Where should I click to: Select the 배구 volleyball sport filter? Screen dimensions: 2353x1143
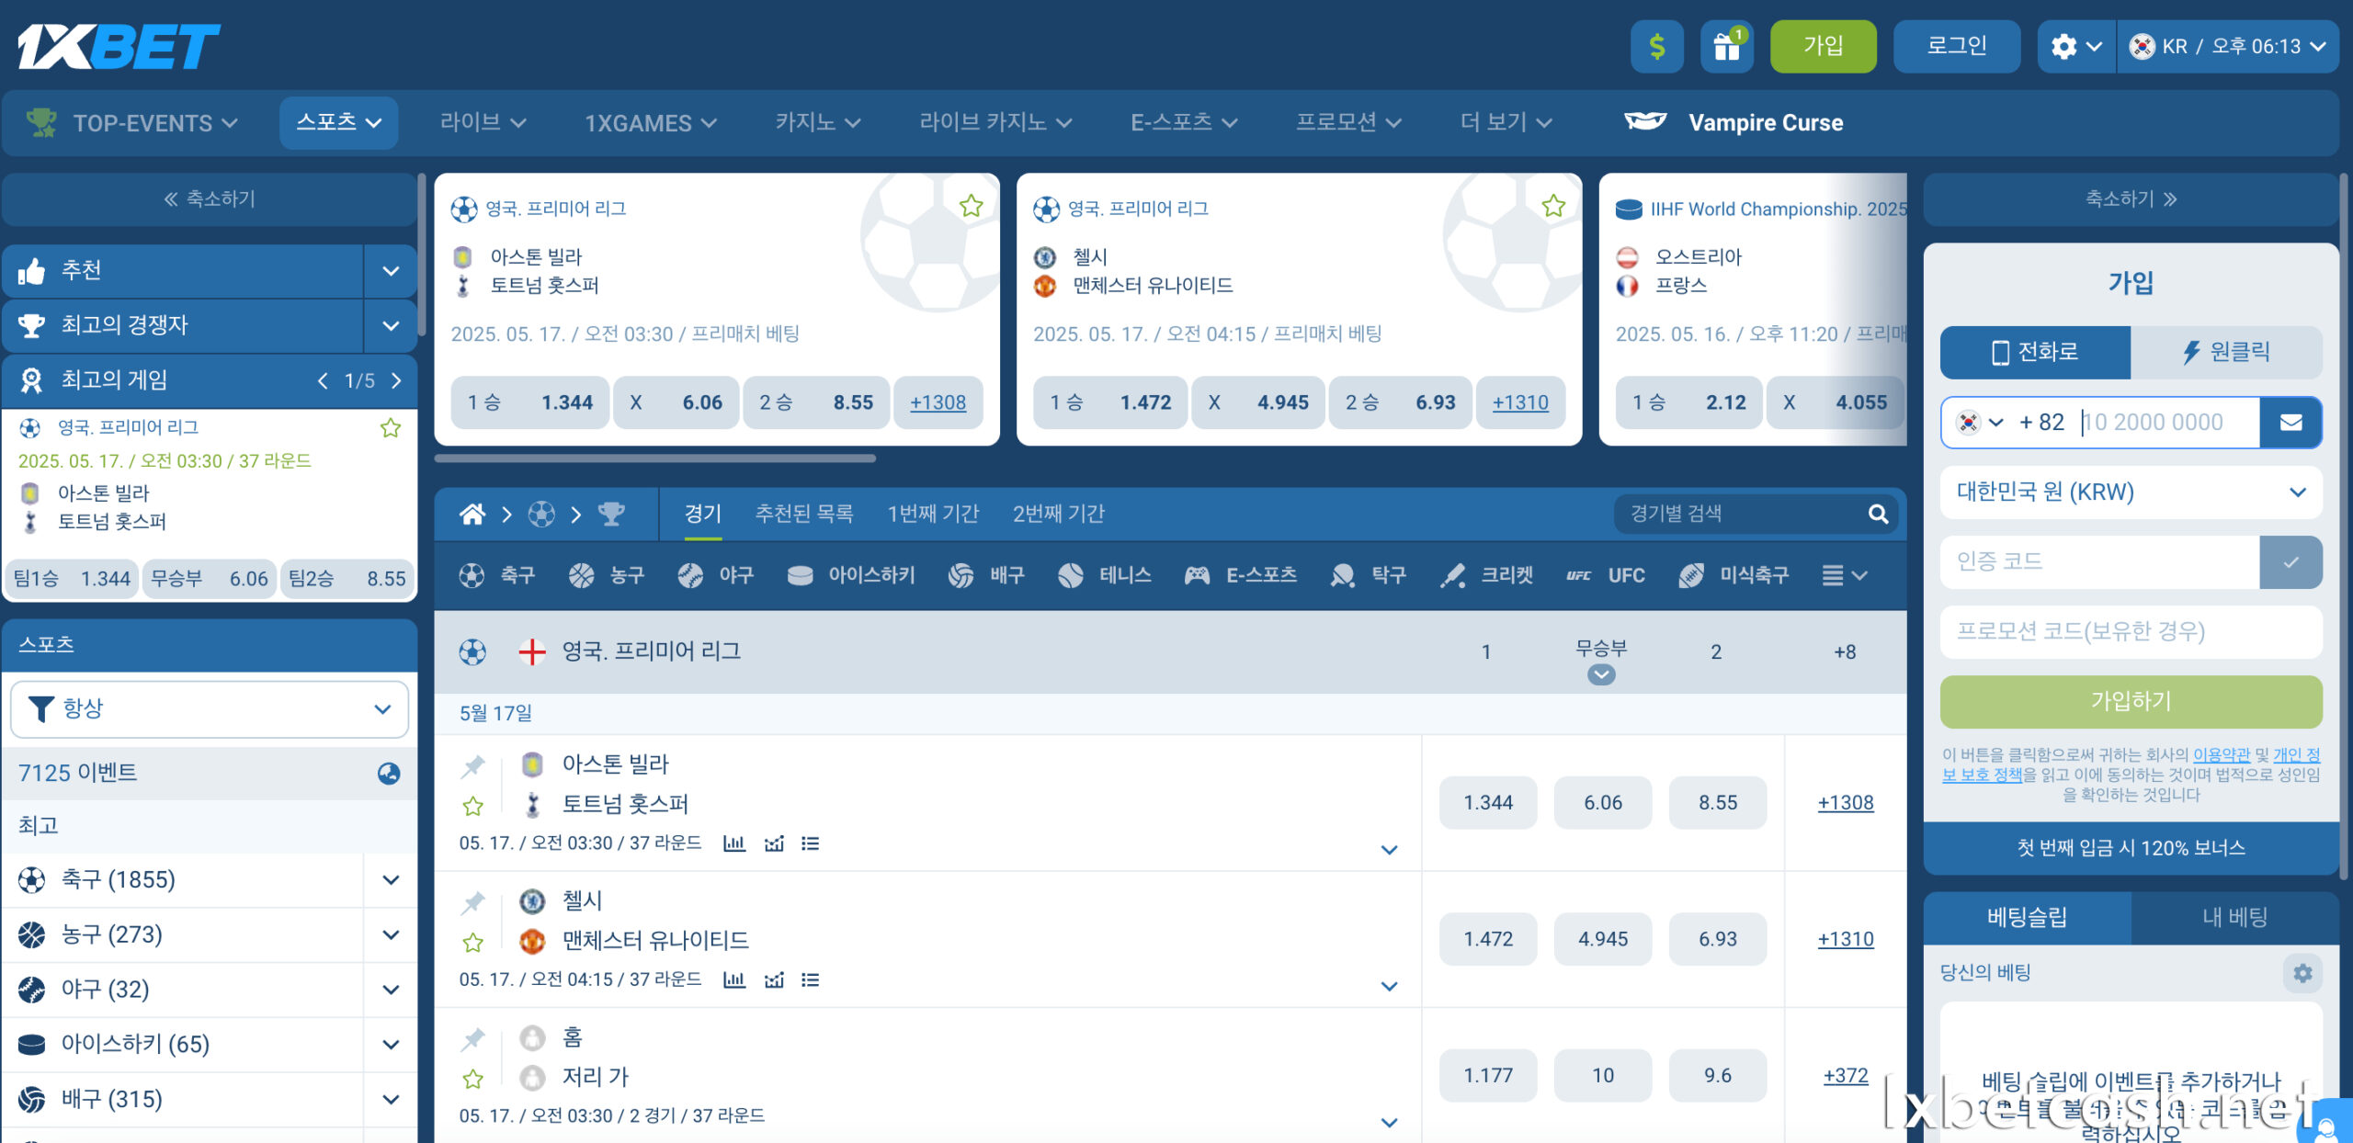986,575
